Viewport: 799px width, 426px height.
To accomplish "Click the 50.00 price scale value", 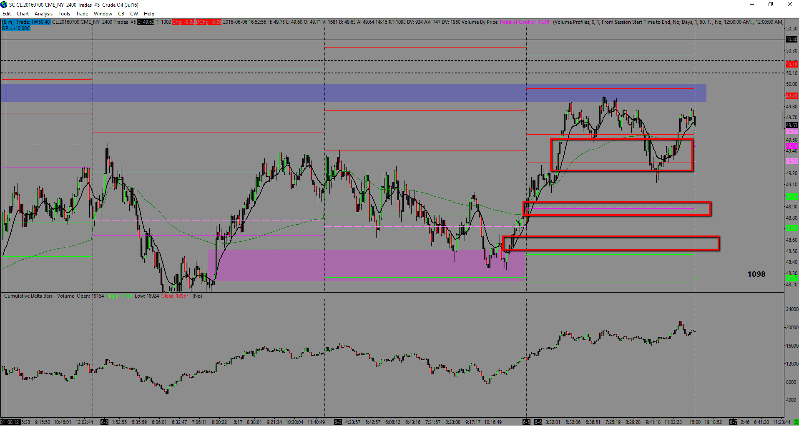I will click(791, 84).
